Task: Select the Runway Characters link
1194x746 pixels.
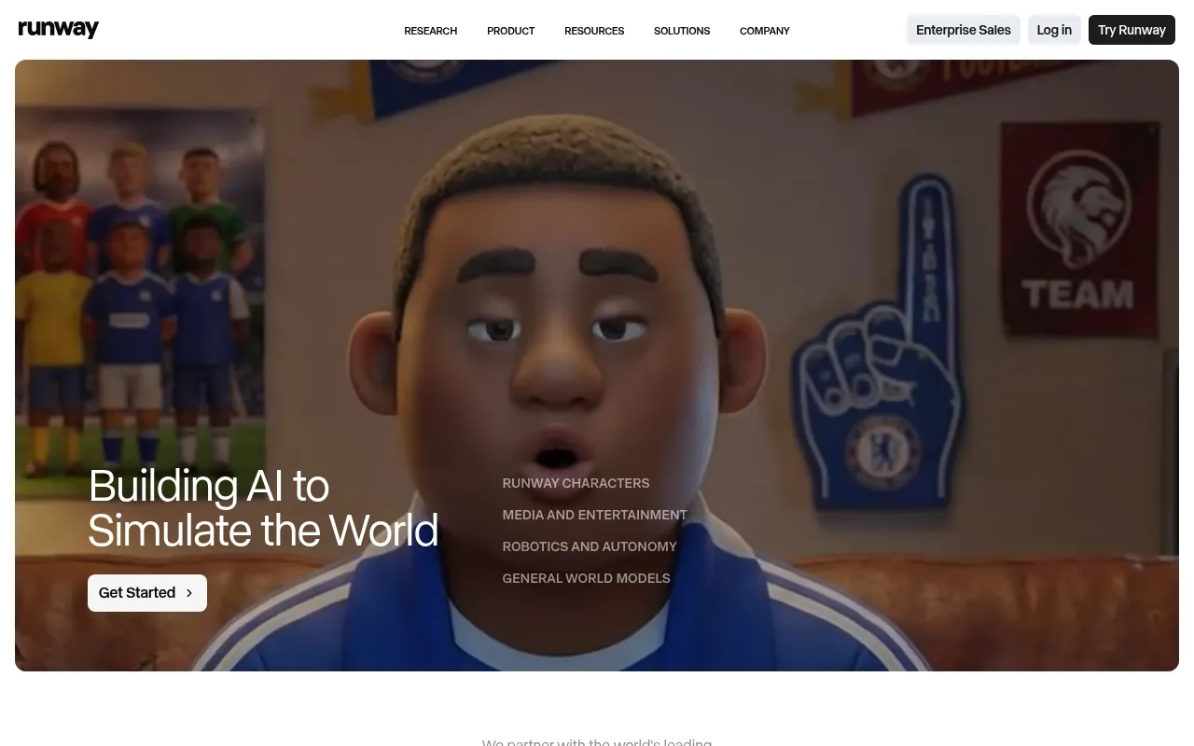Action: [x=576, y=483]
